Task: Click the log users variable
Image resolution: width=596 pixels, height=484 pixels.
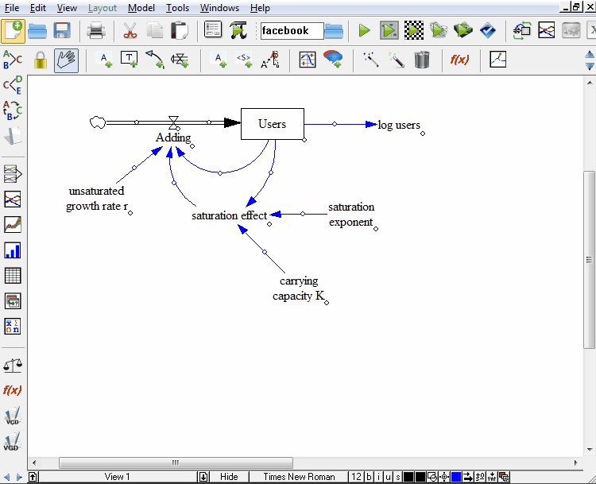Action: coord(399,125)
